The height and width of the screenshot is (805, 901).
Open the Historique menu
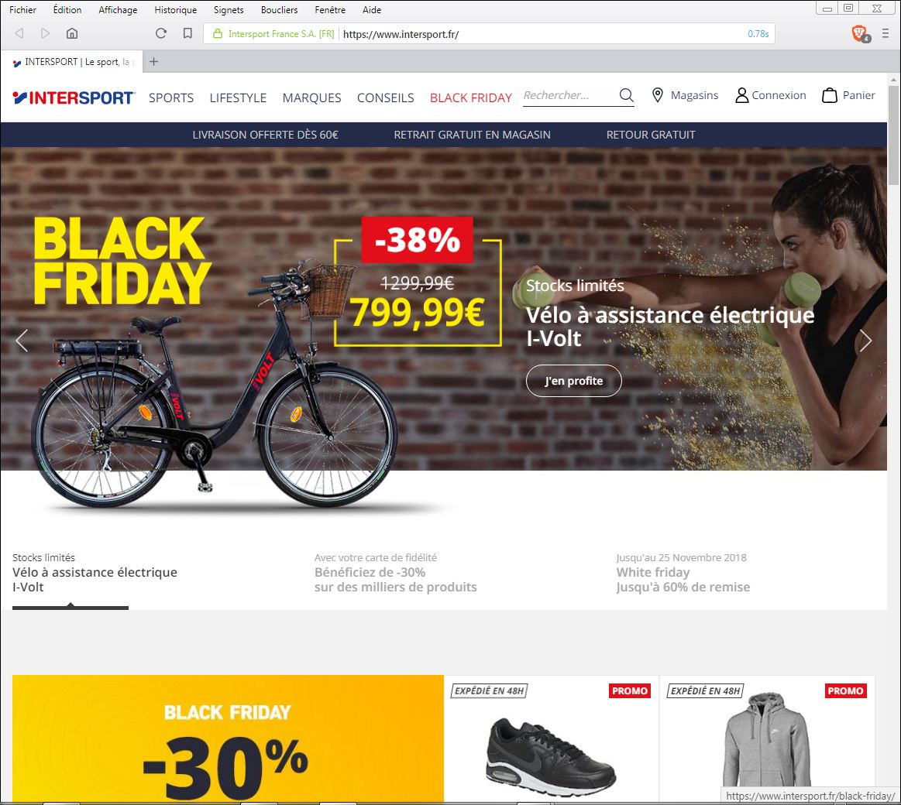176,10
